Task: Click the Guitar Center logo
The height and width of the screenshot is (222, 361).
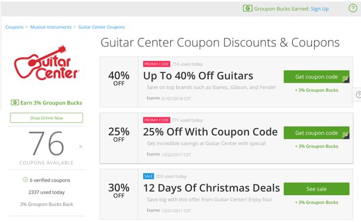Action: tap(47, 63)
